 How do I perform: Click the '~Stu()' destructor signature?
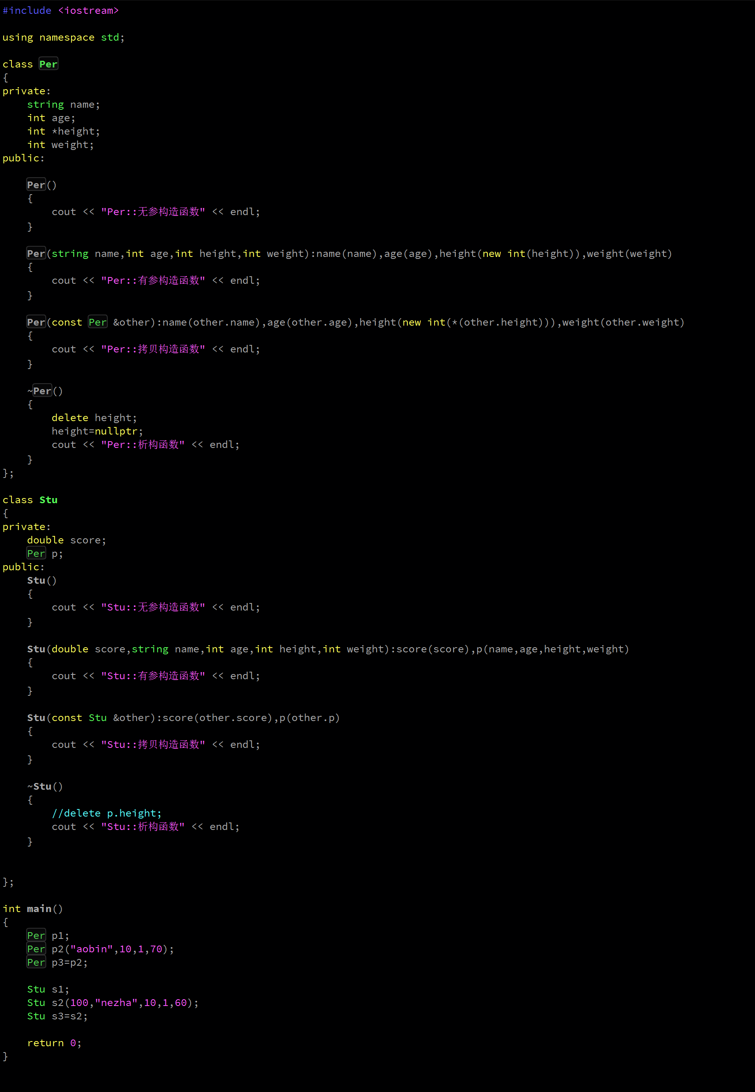[x=45, y=787]
